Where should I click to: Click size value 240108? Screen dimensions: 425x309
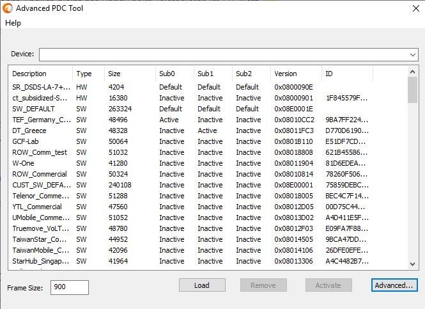click(x=120, y=185)
